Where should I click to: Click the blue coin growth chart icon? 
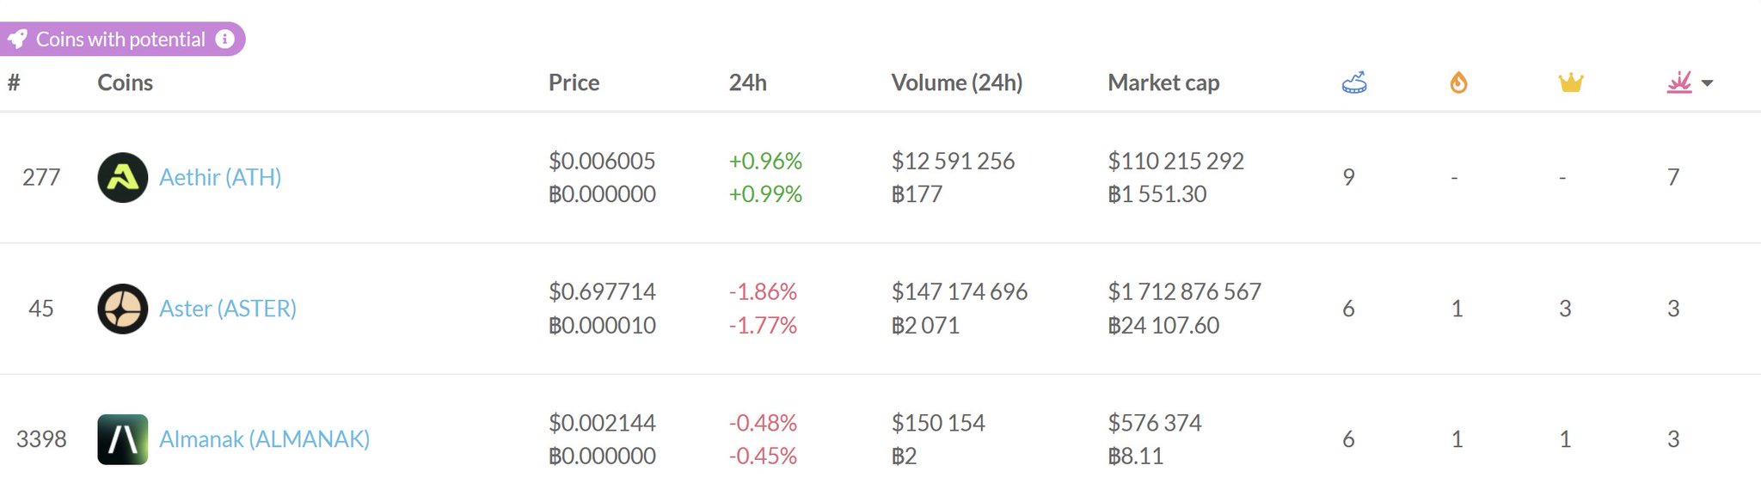point(1353,83)
